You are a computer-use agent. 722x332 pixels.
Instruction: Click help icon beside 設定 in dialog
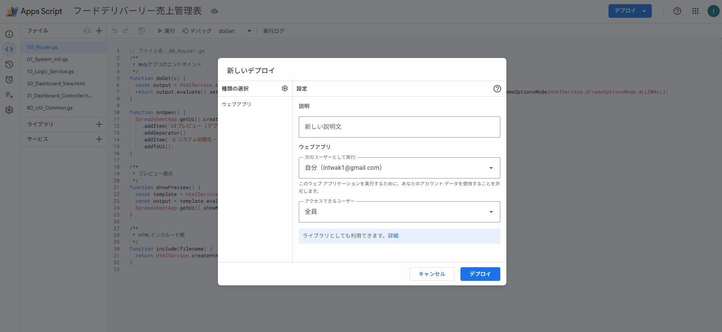(x=497, y=89)
